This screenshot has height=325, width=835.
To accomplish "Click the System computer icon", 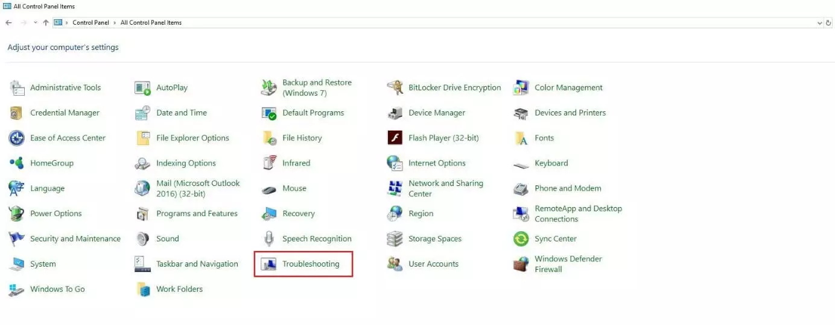I will tap(17, 264).
